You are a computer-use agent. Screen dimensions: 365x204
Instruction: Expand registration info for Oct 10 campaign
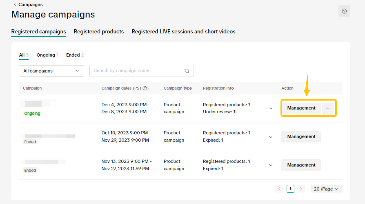click(x=271, y=137)
